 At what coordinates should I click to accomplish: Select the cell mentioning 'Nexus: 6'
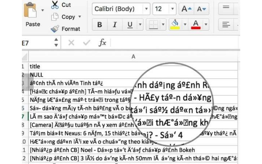pos(133,133)
